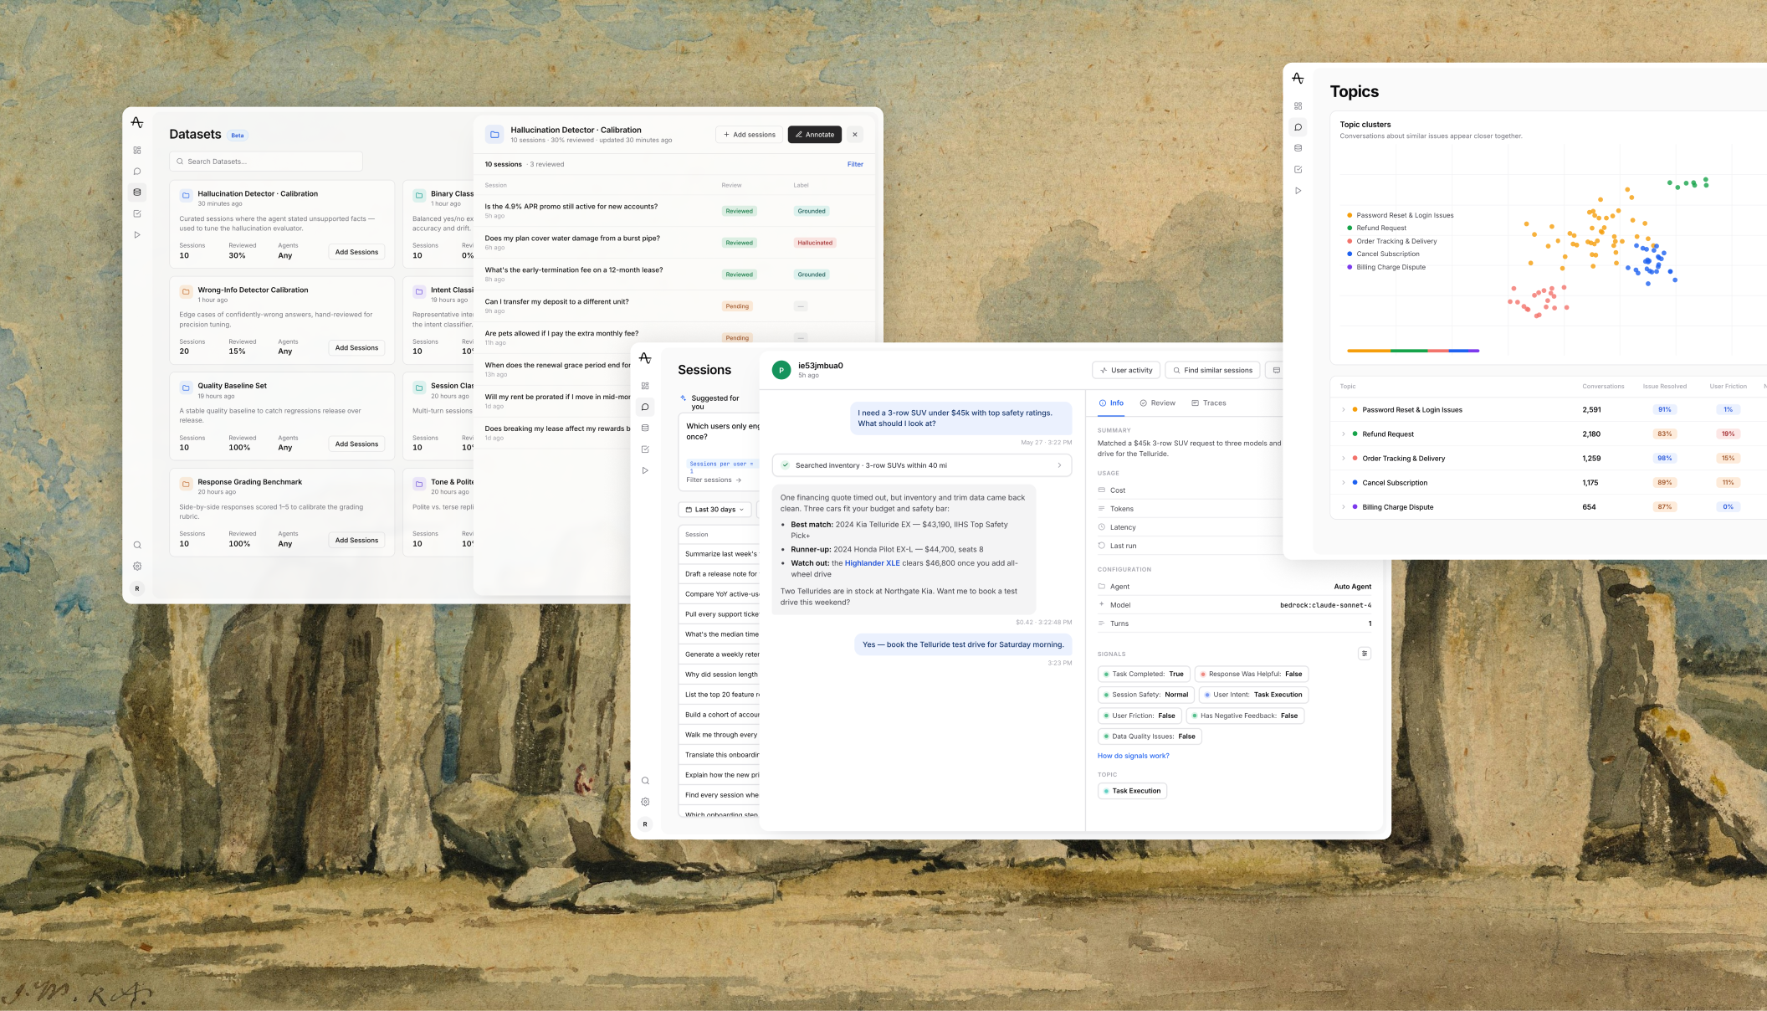
Task: Select the chat bubble icon in Sessions sidebar
Action: pos(645,407)
